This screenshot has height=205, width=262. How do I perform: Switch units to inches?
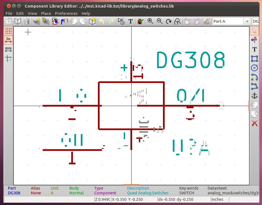(x=8, y=40)
